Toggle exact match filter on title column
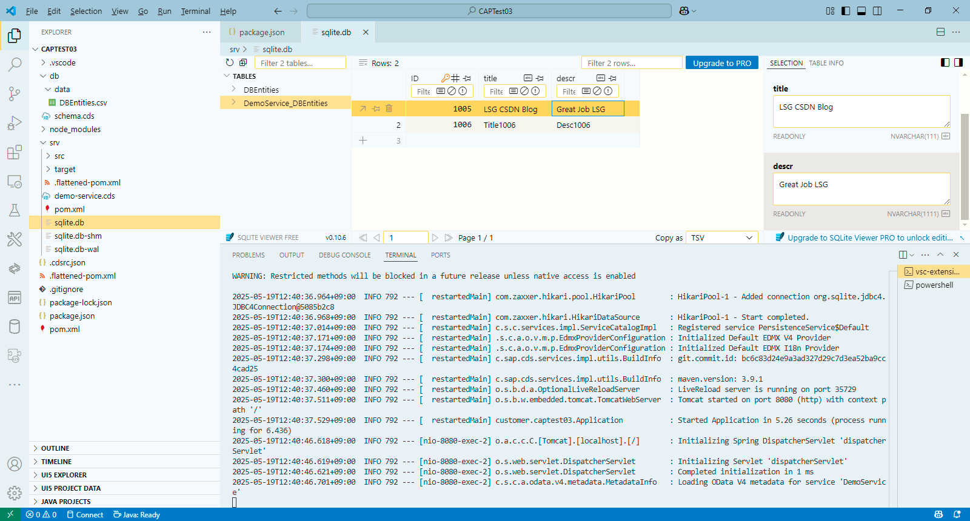970x521 pixels. (513, 91)
